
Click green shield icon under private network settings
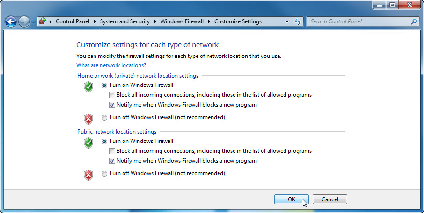click(x=88, y=87)
